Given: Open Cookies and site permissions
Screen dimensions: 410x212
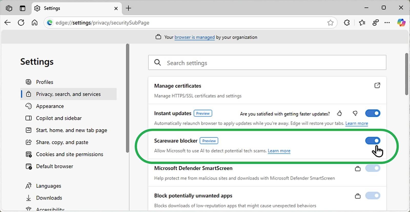Looking at the screenshot, I should tap(68, 154).
